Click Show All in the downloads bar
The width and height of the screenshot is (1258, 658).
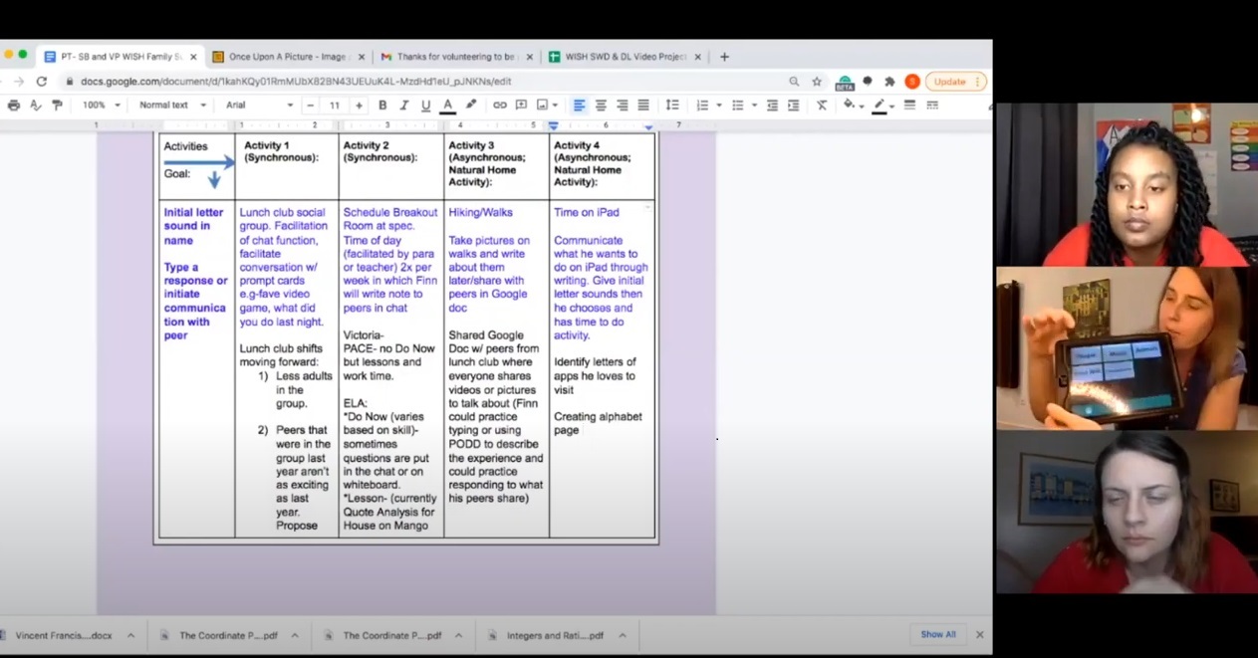(x=937, y=634)
